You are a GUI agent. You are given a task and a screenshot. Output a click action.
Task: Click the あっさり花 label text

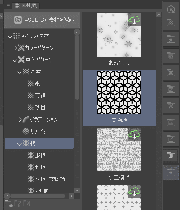[119, 63]
